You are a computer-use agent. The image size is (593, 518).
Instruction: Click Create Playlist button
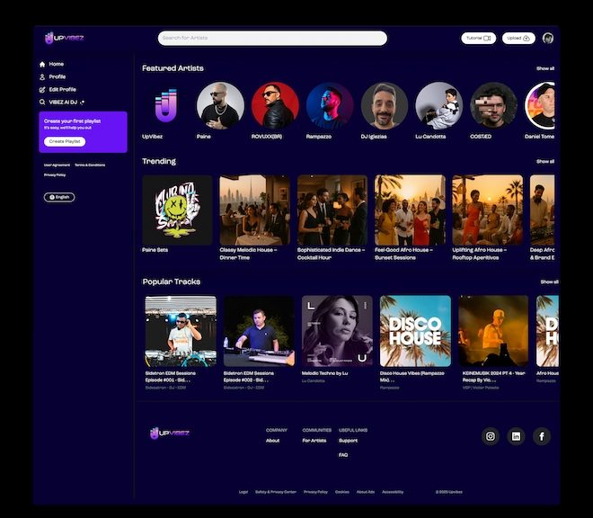65,141
